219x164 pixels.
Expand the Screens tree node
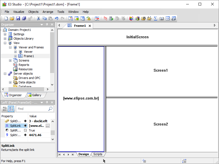pos(10,60)
